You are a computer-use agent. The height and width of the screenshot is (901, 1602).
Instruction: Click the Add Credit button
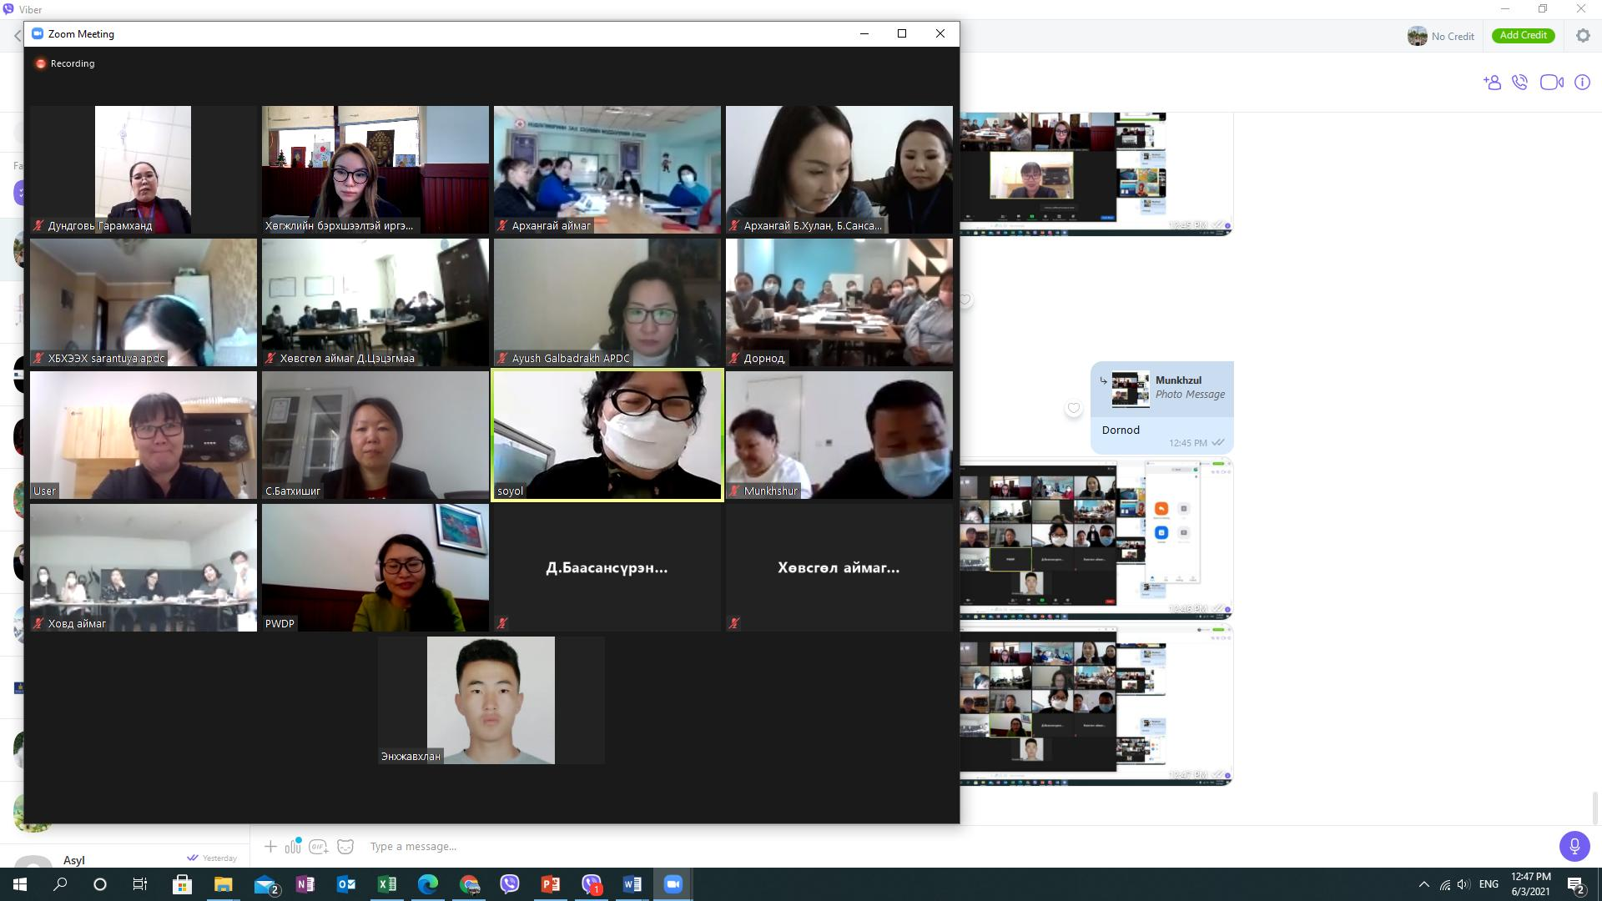[x=1523, y=35]
